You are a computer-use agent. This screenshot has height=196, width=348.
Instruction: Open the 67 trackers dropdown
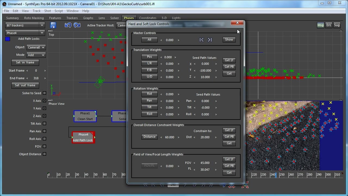[25, 25]
